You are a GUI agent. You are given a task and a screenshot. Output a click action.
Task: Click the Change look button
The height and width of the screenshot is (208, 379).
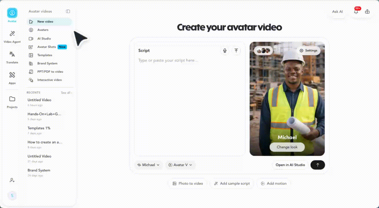287,147
